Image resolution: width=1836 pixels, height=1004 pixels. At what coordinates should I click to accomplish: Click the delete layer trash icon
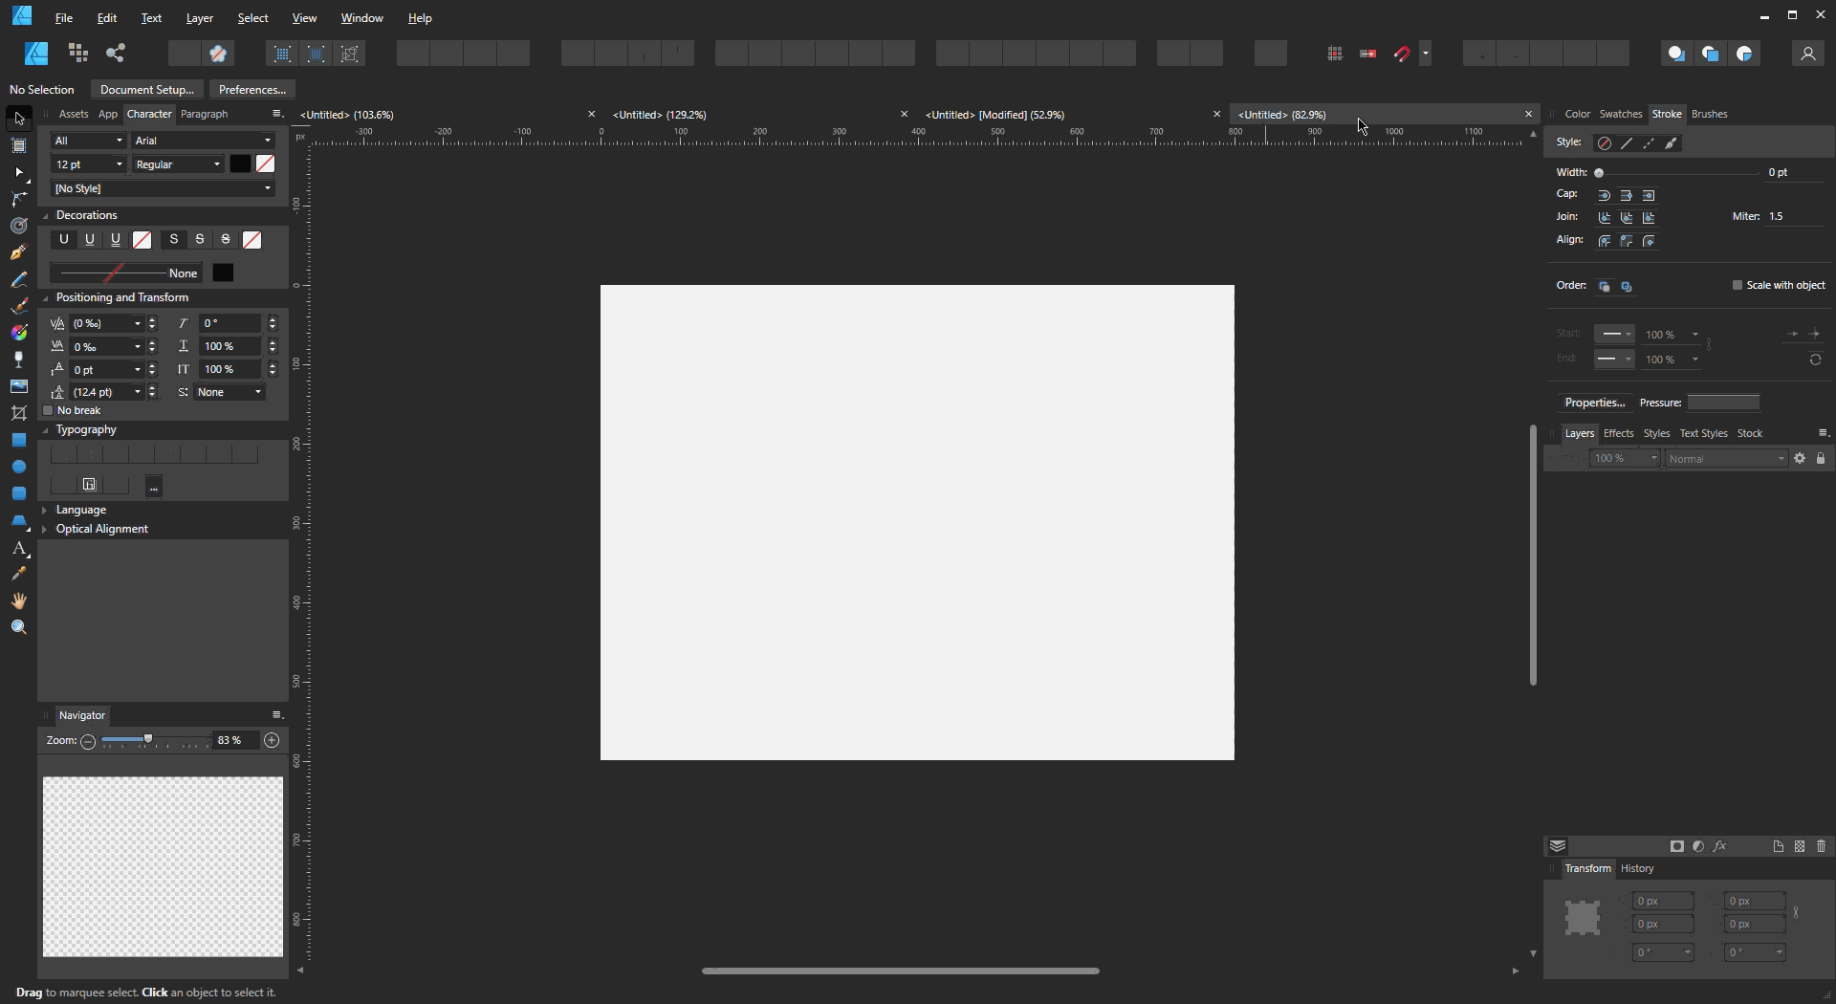coord(1822,846)
